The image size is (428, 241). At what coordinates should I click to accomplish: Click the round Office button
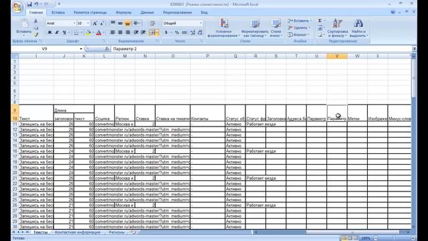coord(17,7)
